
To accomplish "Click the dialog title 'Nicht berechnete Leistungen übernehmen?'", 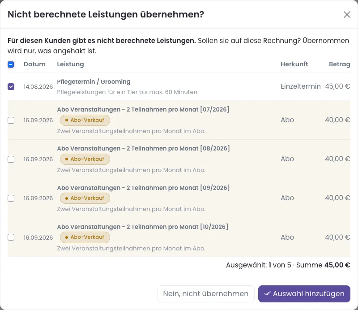I will tap(106, 14).
